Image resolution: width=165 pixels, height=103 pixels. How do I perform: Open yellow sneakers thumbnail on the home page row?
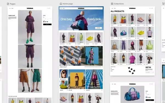[90, 38]
